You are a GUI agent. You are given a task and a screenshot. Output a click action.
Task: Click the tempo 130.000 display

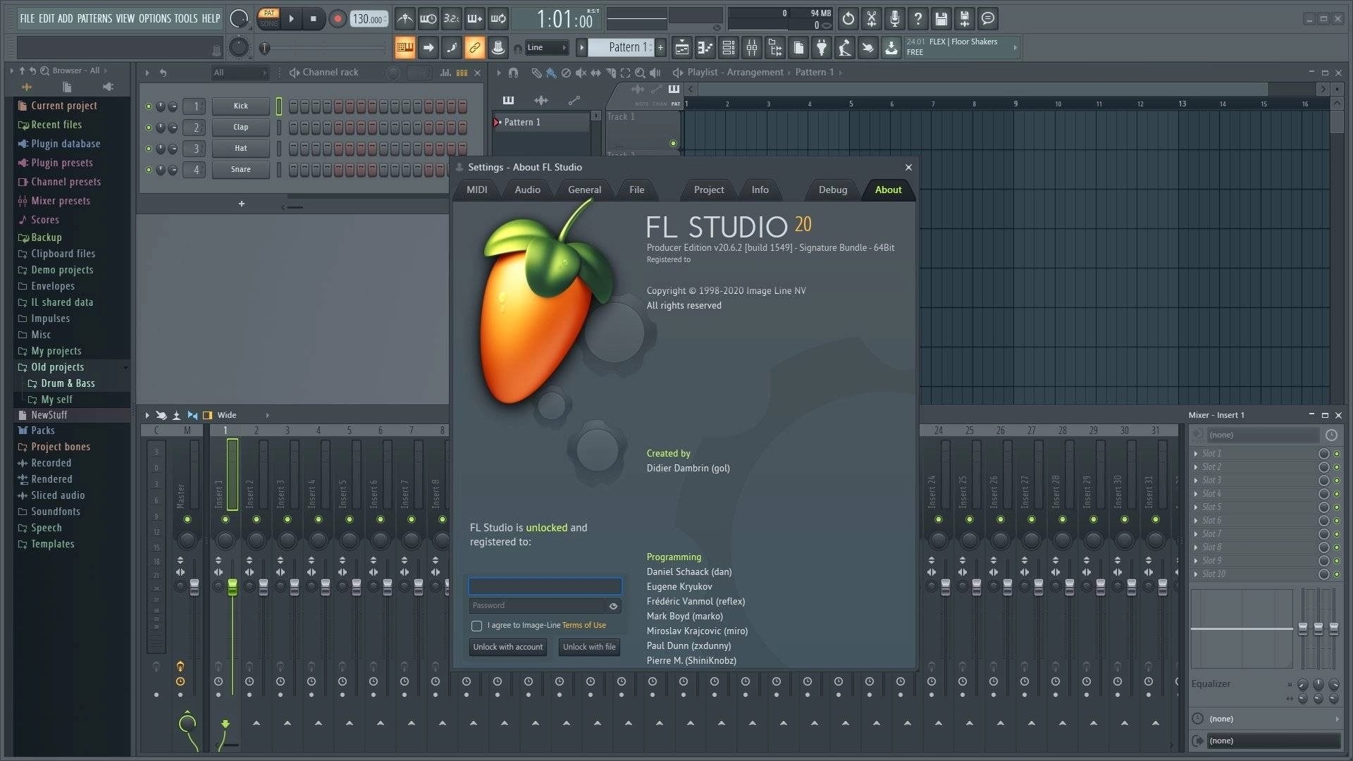(x=369, y=19)
